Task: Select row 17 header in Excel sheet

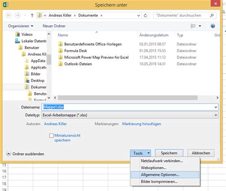Action: click(4, 177)
